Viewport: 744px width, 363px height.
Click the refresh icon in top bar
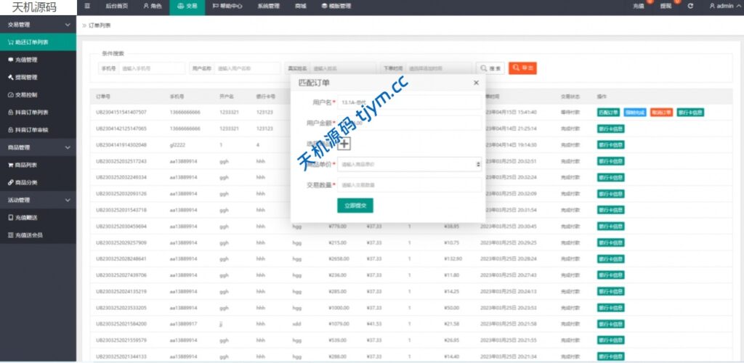(690, 6)
